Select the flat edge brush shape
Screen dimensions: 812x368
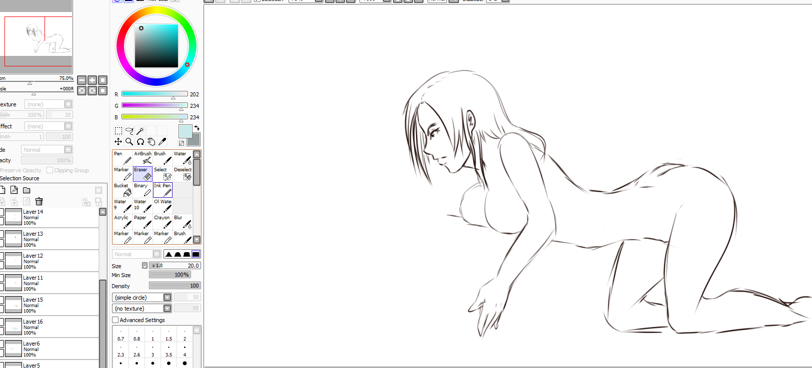coord(195,254)
